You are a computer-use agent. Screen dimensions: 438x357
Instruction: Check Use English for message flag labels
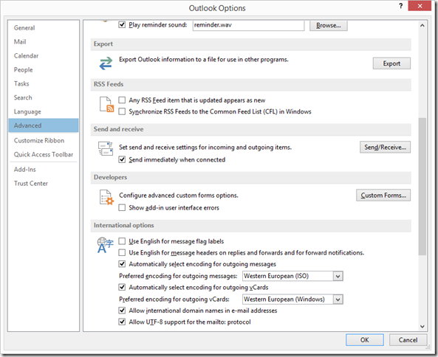(x=122, y=241)
